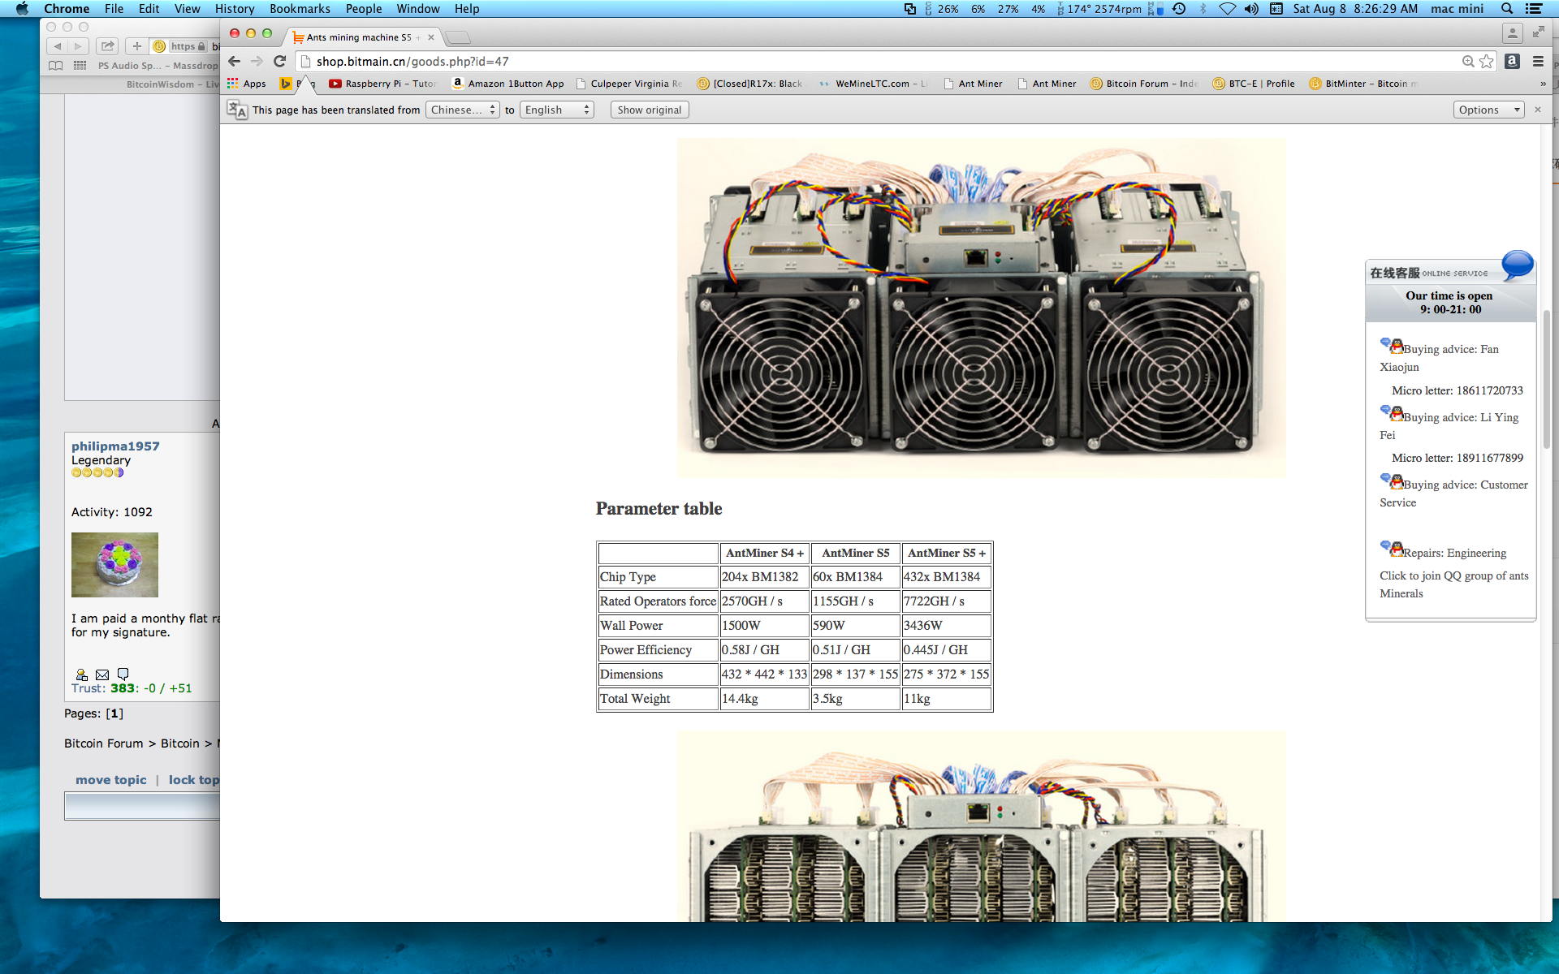Open the Bitcoin Forum – Index bookmark
Viewport: 1559px width, 974px height.
pyautogui.click(x=1143, y=84)
